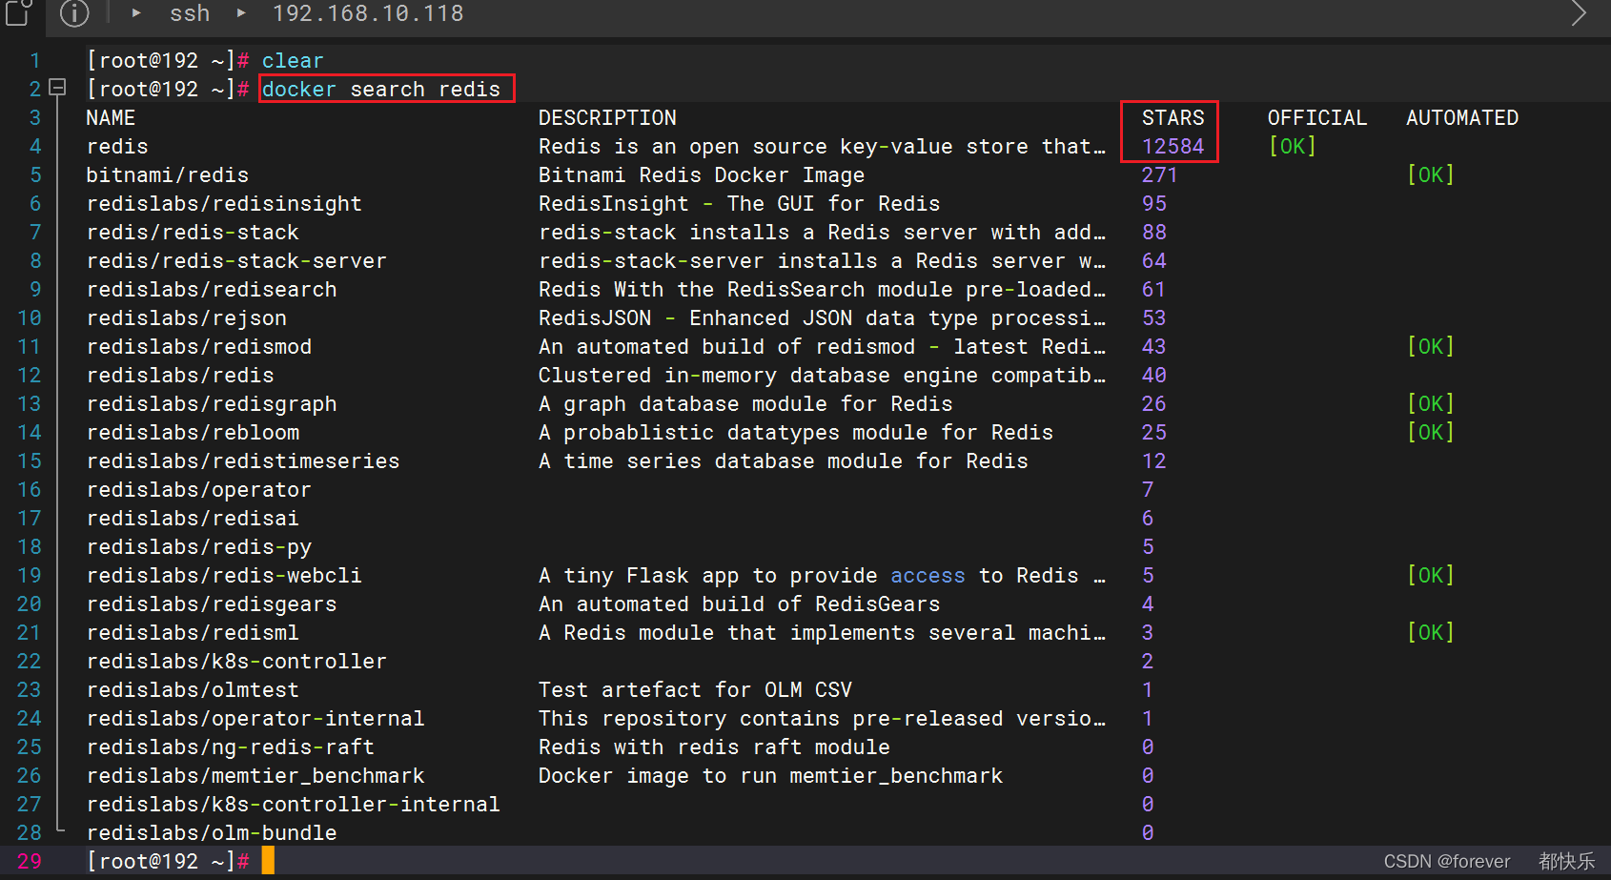Image resolution: width=1611 pixels, height=880 pixels.
Task: Click image name 'redislabs/operator-internal'
Action: pos(255,718)
